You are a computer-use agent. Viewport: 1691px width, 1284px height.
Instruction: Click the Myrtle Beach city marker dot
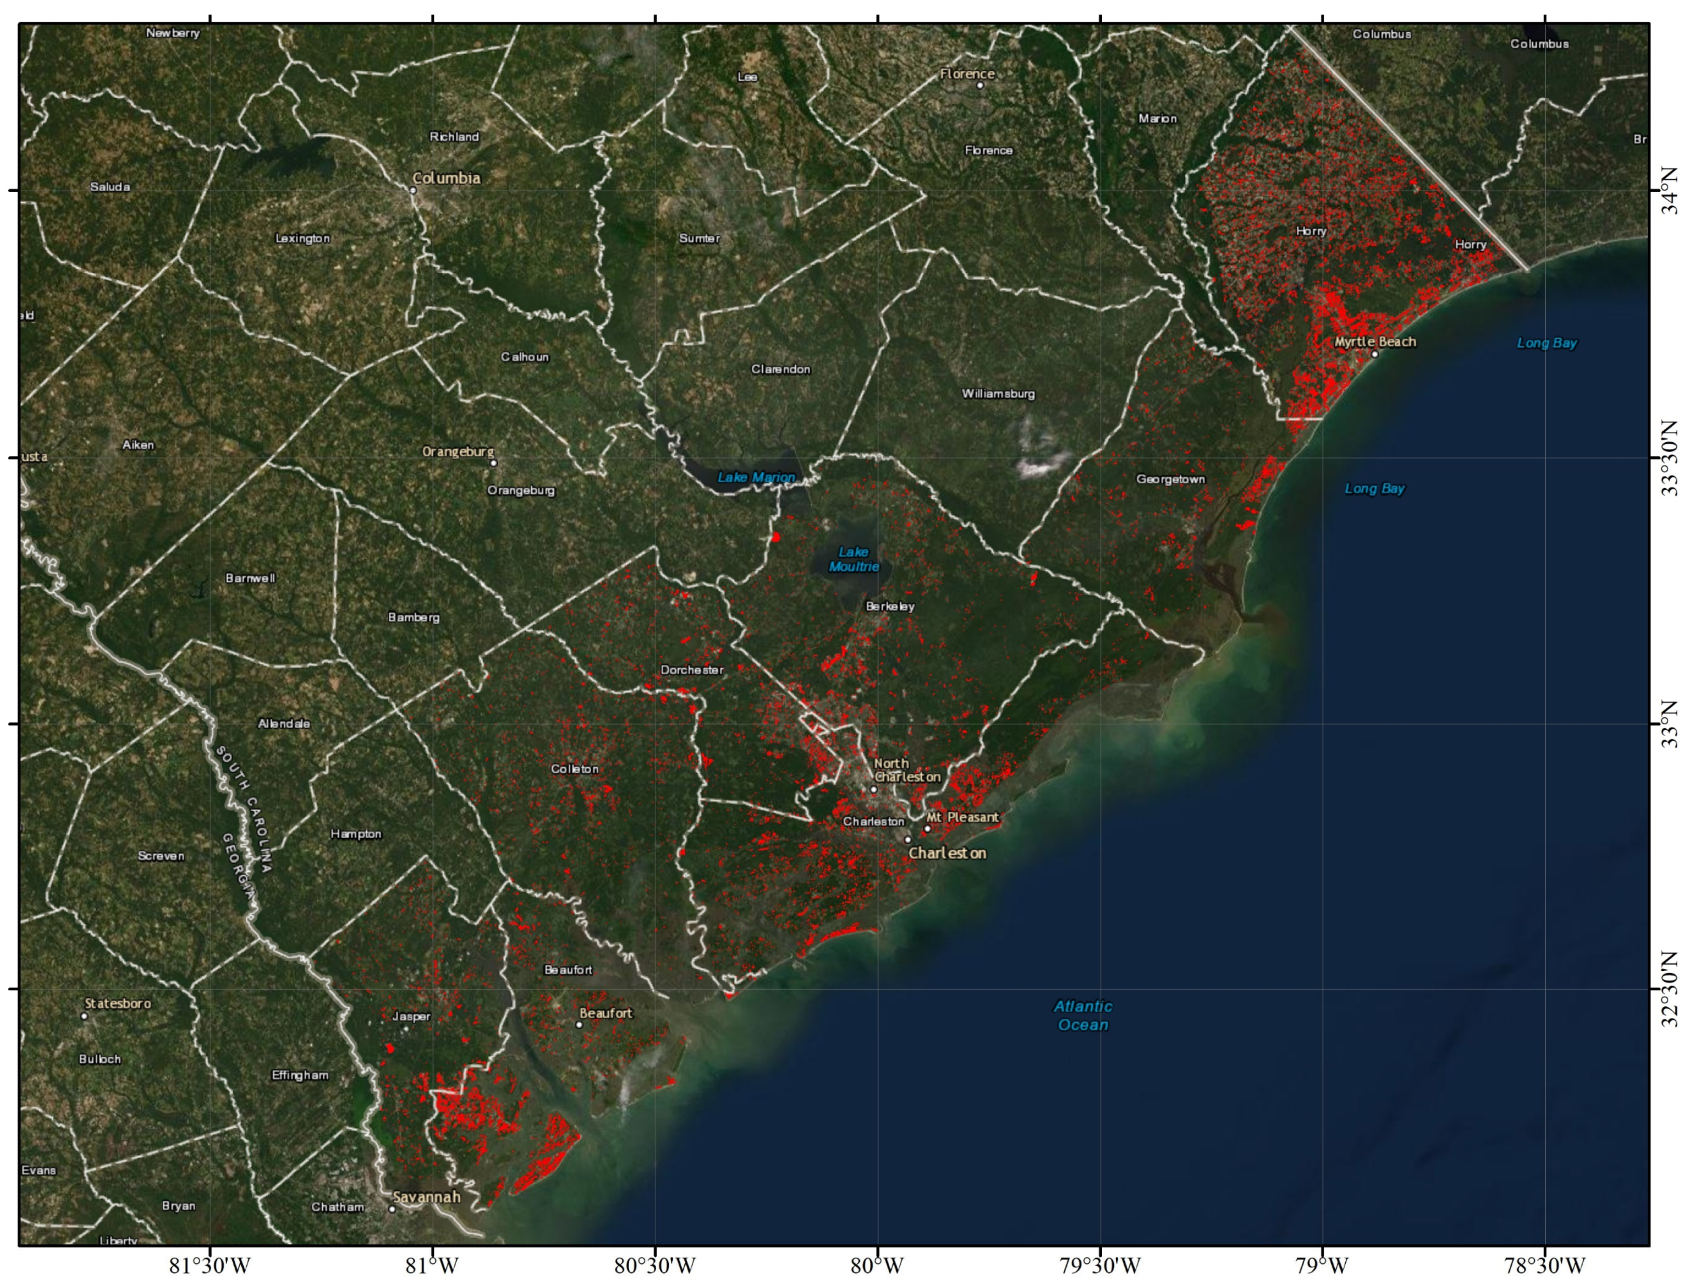[x=1374, y=353]
